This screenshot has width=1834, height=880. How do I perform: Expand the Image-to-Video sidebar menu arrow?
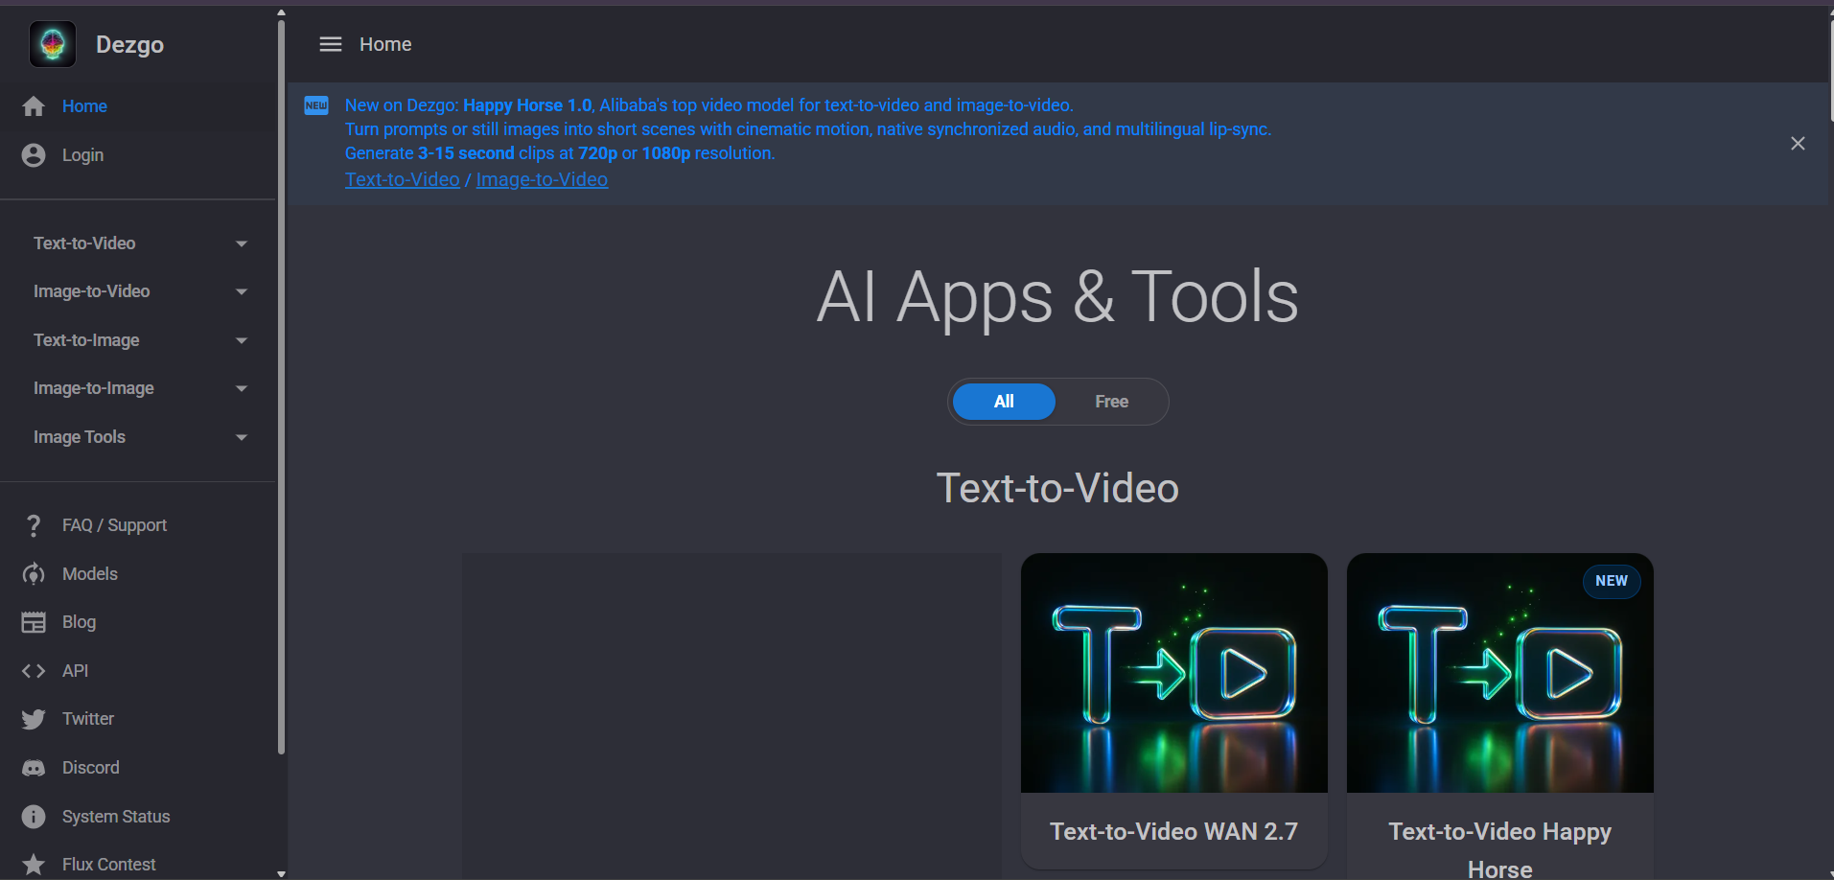[x=242, y=291]
